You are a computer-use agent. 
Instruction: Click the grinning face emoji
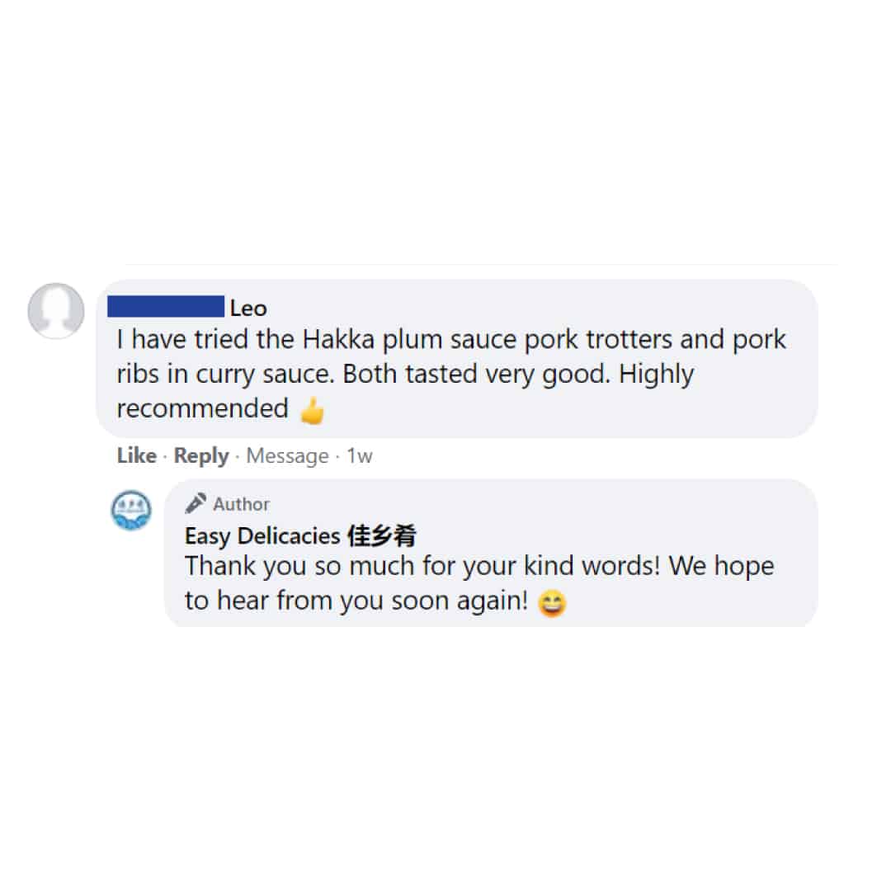552,603
